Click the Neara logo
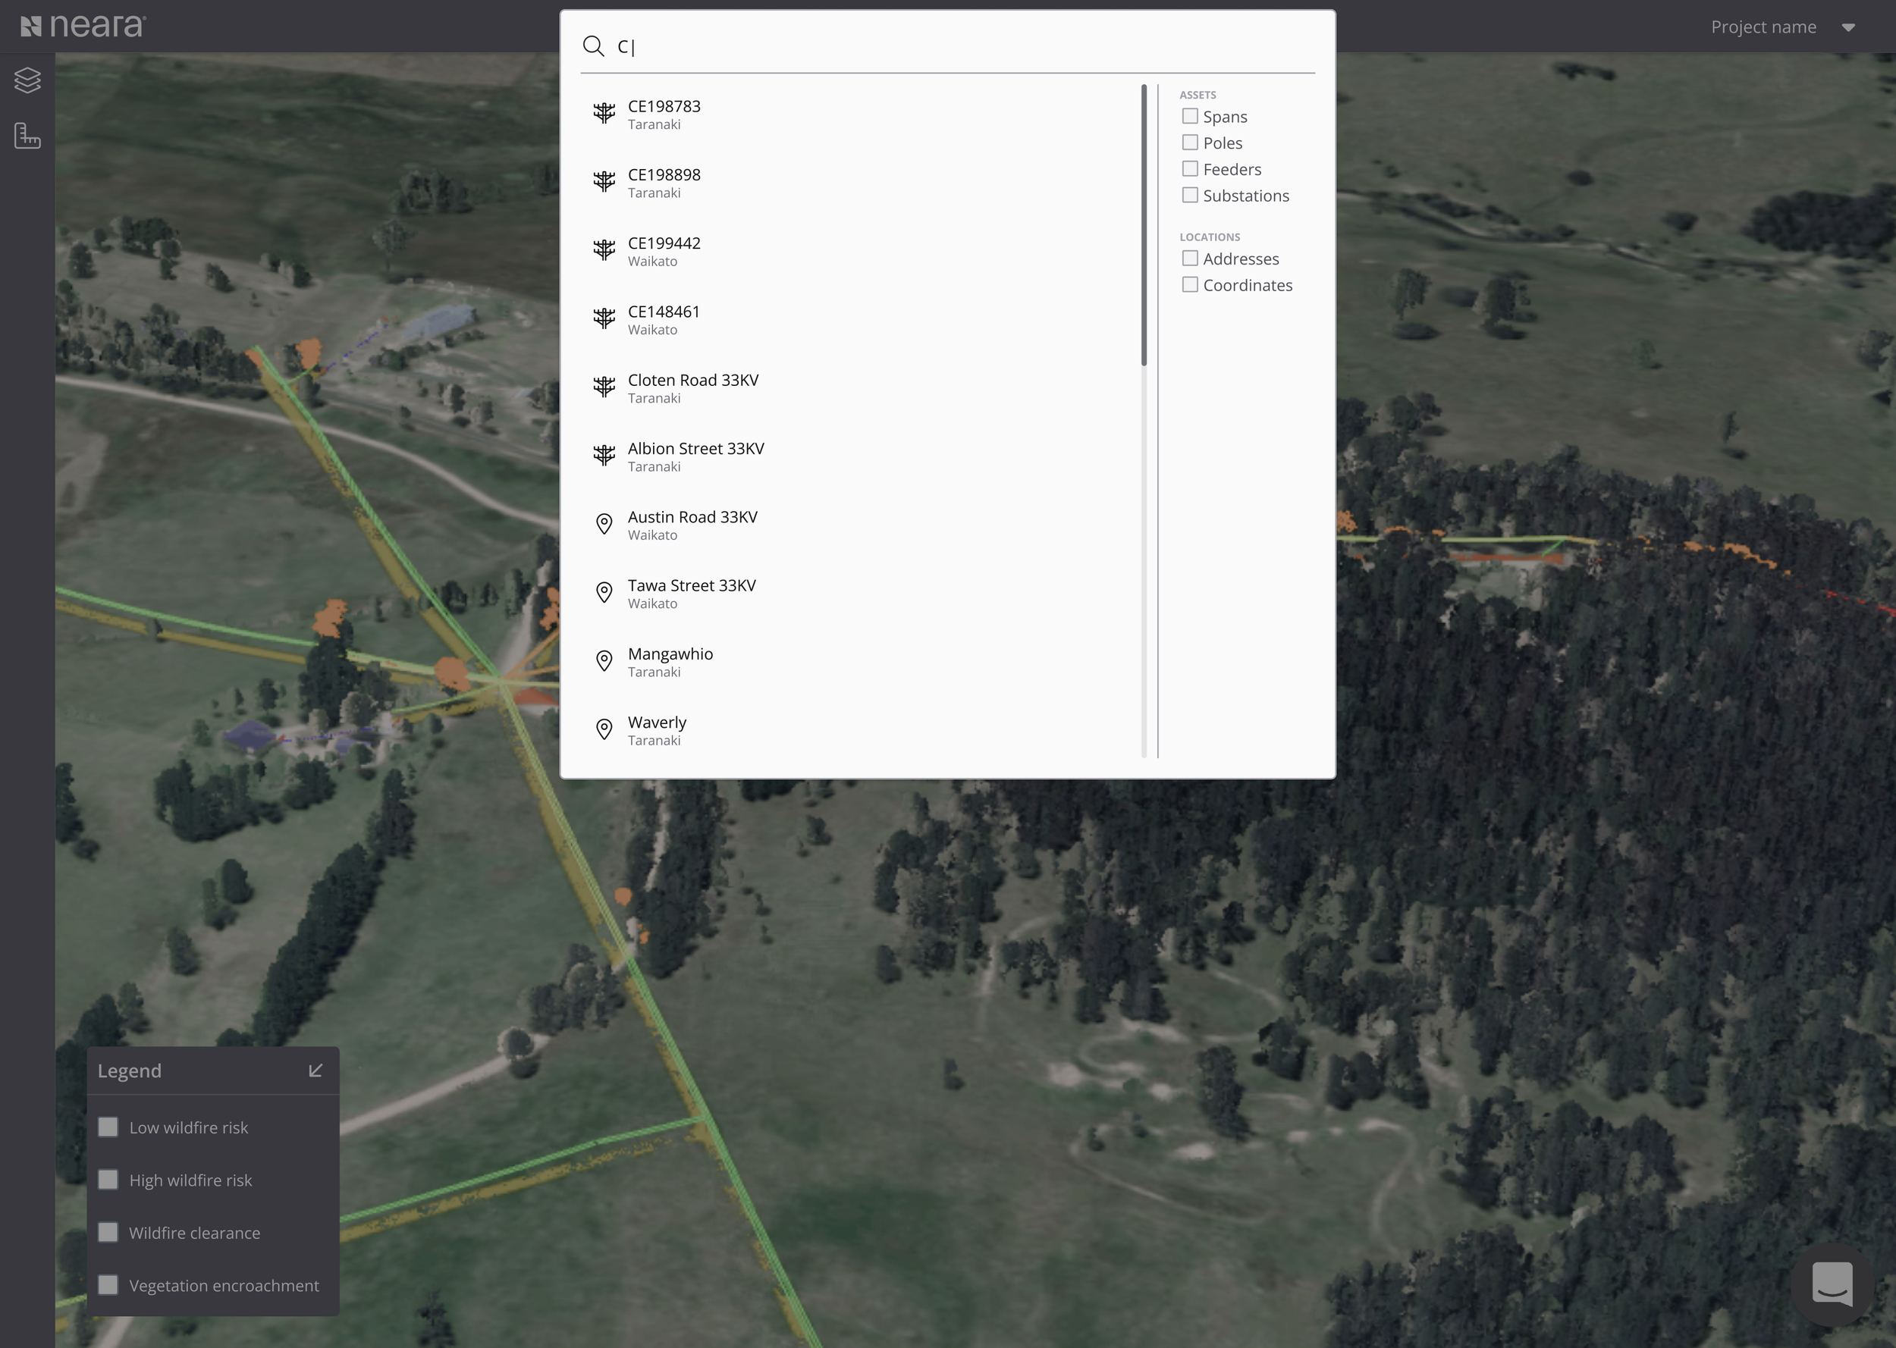Viewport: 1896px width, 1348px height. coord(83,27)
